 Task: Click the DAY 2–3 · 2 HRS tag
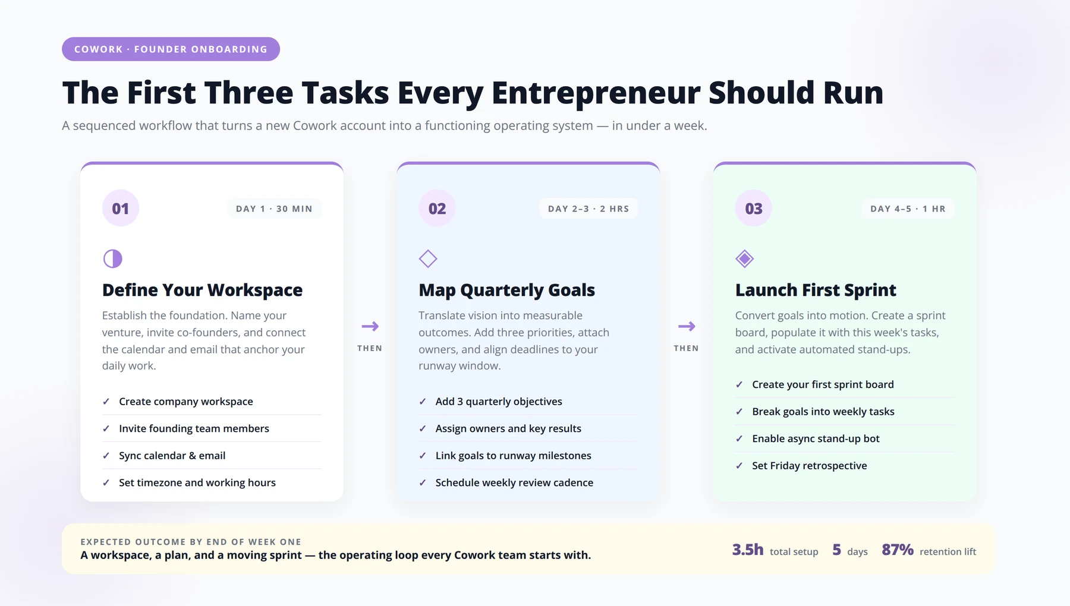pos(588,209)
